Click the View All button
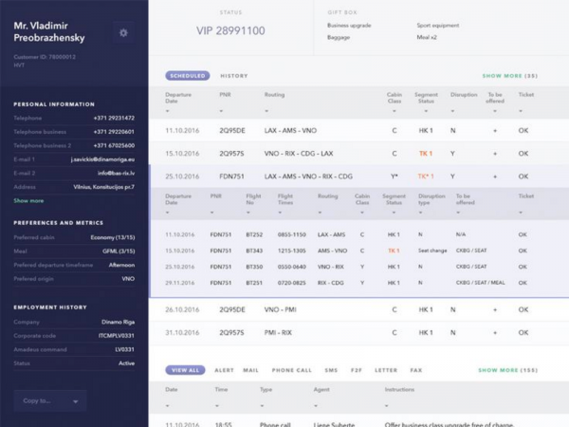Screen dimensions: 569x427 point(185,370)
